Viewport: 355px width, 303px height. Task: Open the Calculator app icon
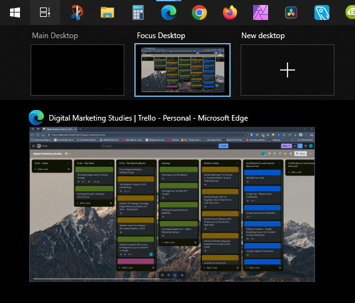click(138, 12)
